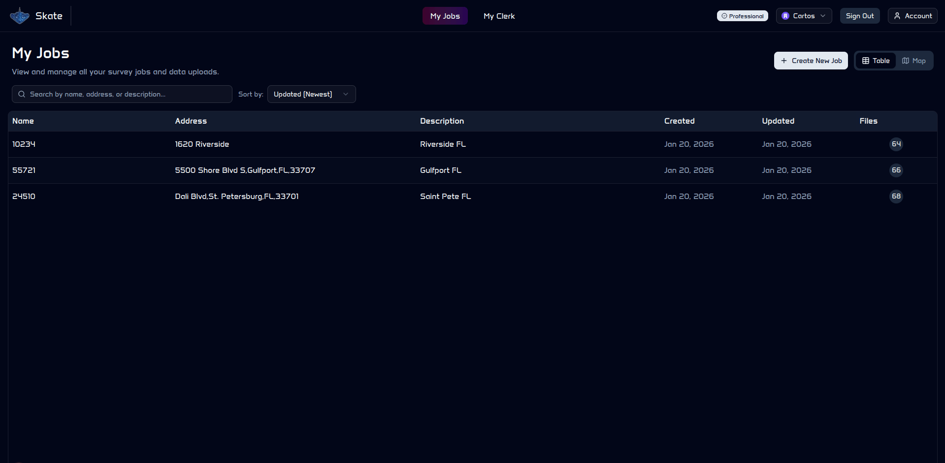Switch to Map view
The image size is (945, 463).
(913, 61)
